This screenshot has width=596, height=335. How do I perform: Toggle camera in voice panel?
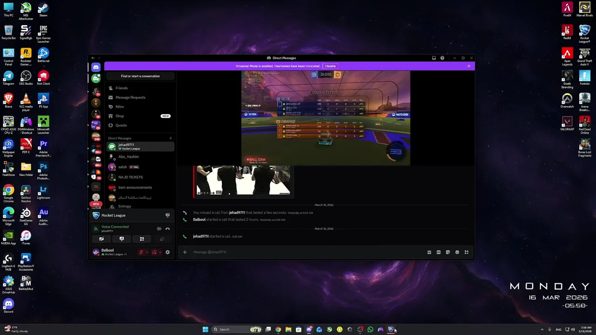(x=101, y=239)
